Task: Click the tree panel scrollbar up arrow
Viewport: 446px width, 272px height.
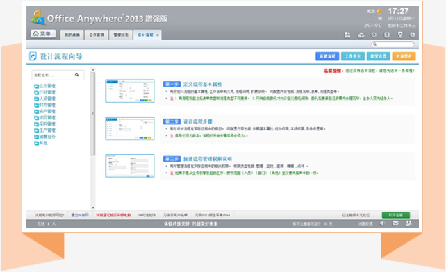Action: pyautogui.click(x=93, y=69)
